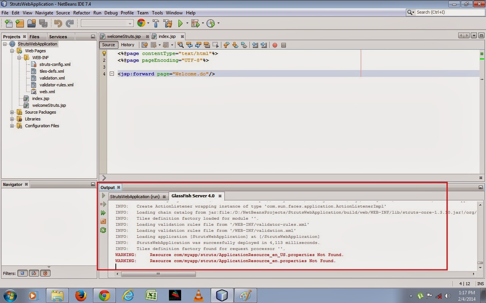Switch to Source editor view
The width and height of the screenshot is (486, 303).
point(108,45)
